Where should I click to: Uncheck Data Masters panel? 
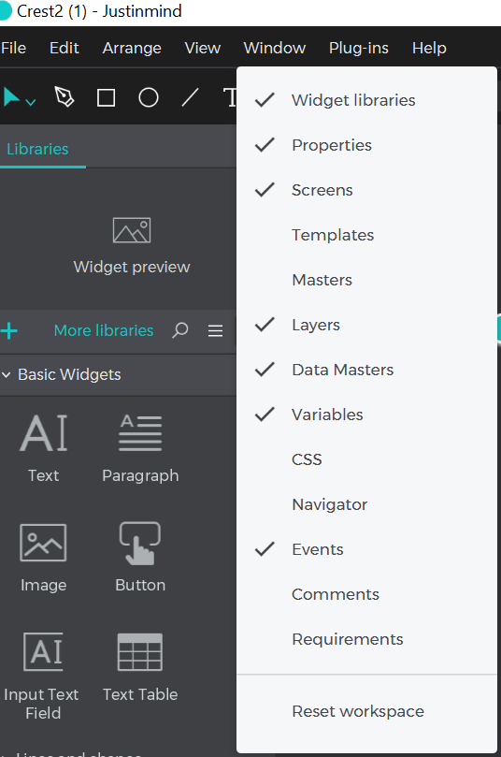click(x=366, y=370)
